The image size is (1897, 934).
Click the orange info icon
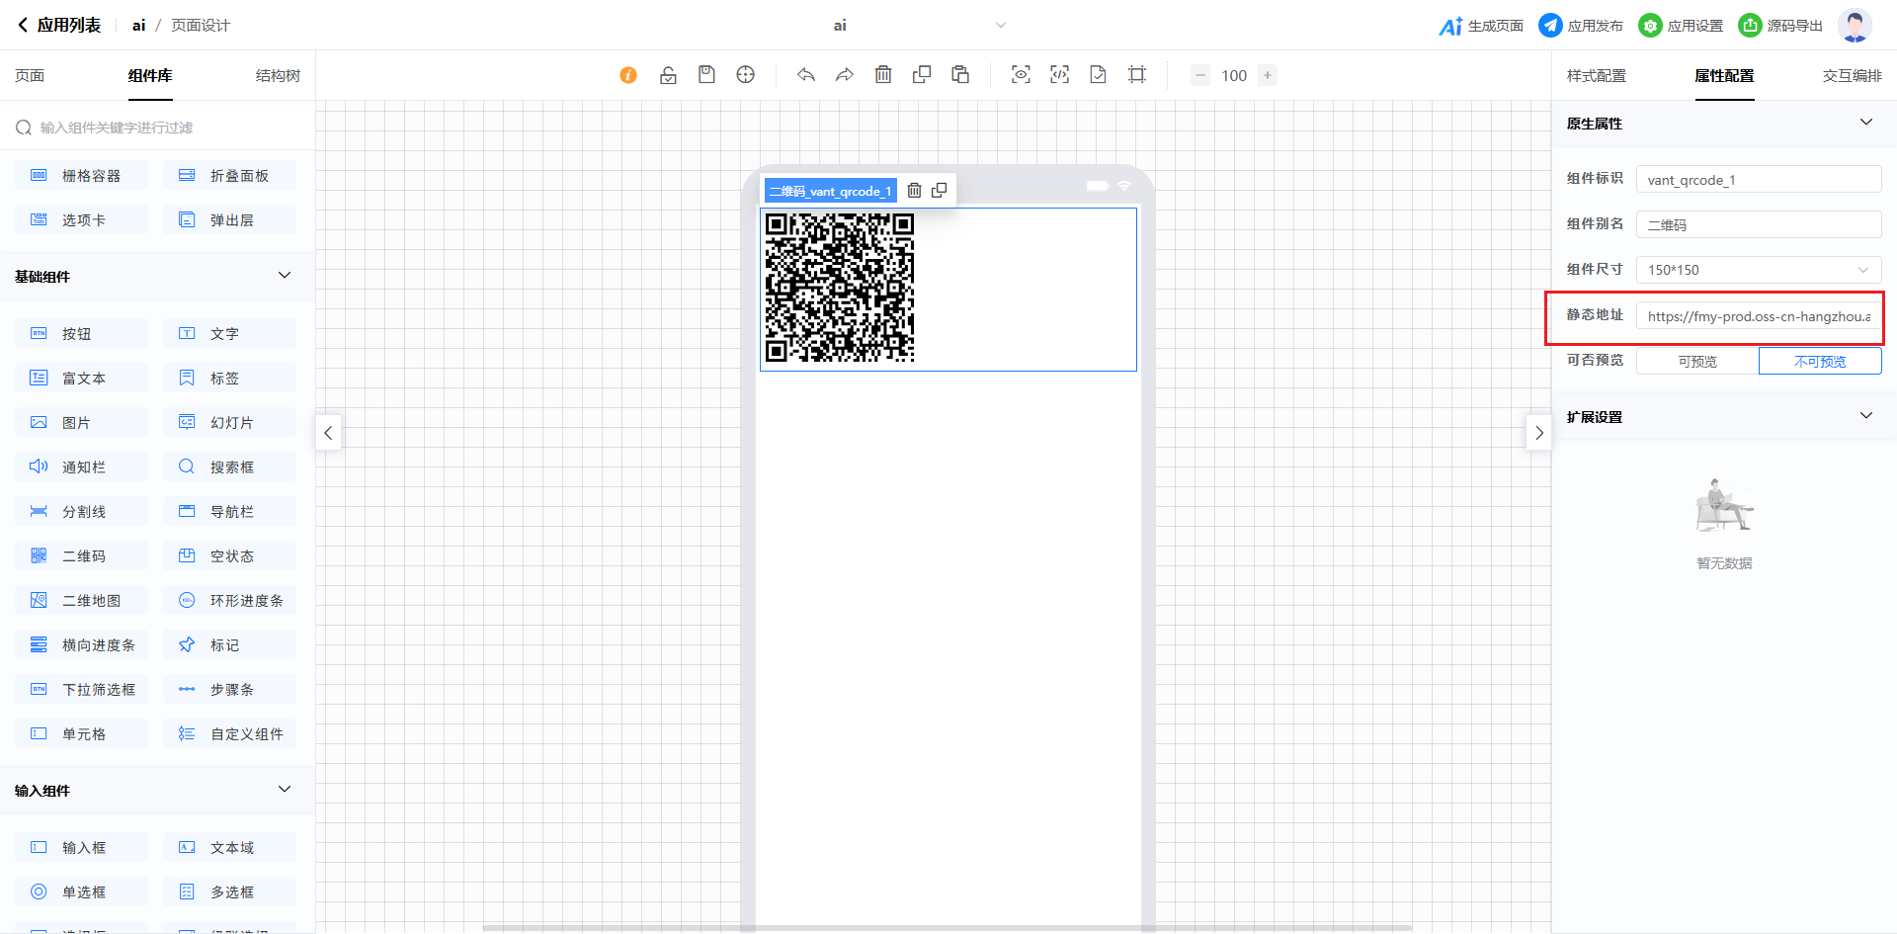[628, 75]
